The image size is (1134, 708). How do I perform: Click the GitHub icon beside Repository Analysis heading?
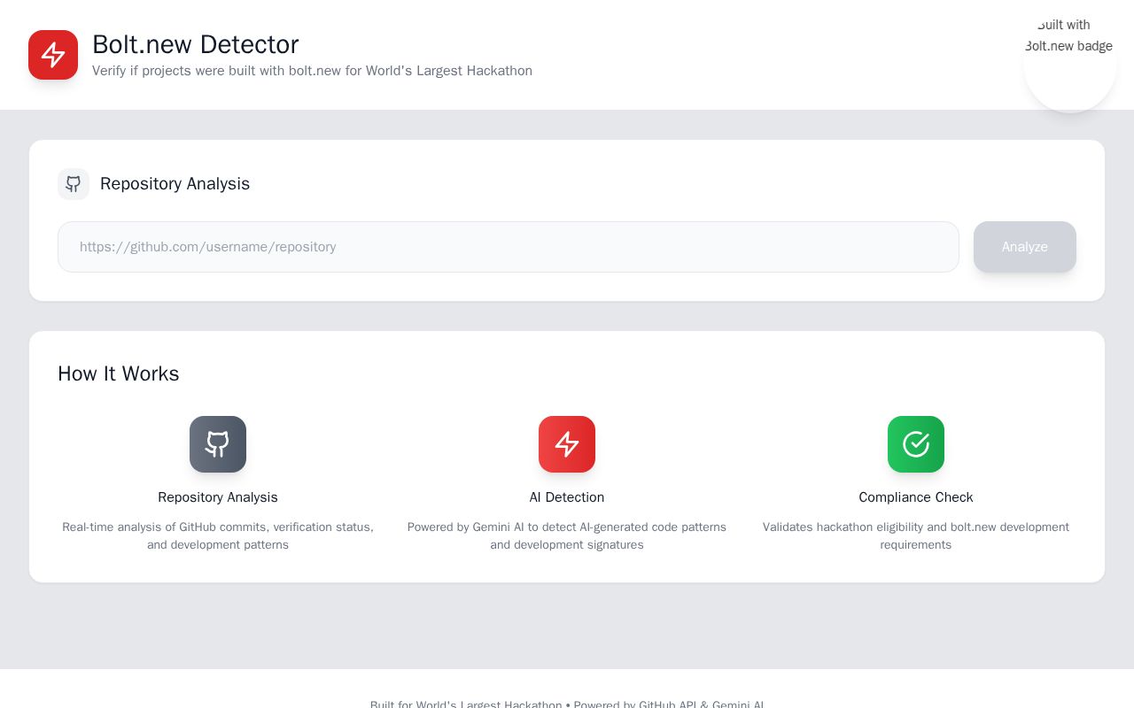click(74, 184)
